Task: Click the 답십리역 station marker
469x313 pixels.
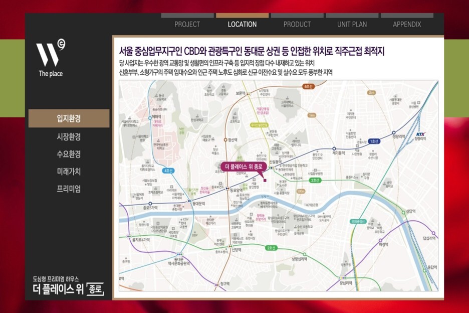Action: point(433,233)
